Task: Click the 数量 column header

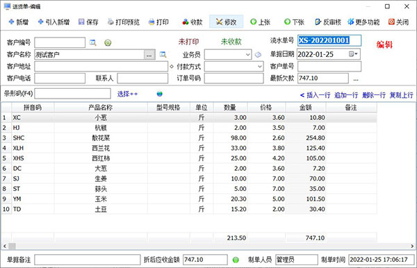Action: click(230, 108)
